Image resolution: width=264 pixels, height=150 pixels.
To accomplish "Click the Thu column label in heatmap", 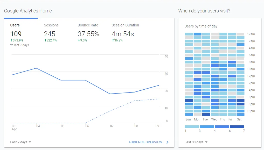I will 223,119.
